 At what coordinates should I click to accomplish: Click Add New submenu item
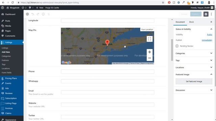tap(6, 52)
